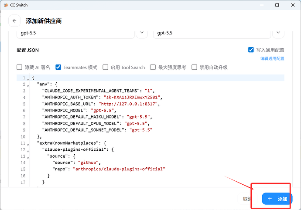Collapse claude-plugins-official fold at line 12
The image size is (301, 210).
point(28,151)
